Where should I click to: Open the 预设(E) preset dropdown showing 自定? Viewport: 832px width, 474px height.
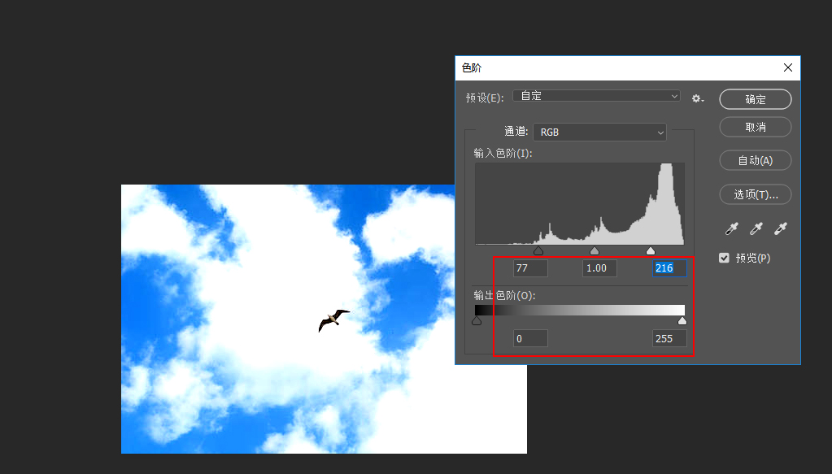point(598,96)
